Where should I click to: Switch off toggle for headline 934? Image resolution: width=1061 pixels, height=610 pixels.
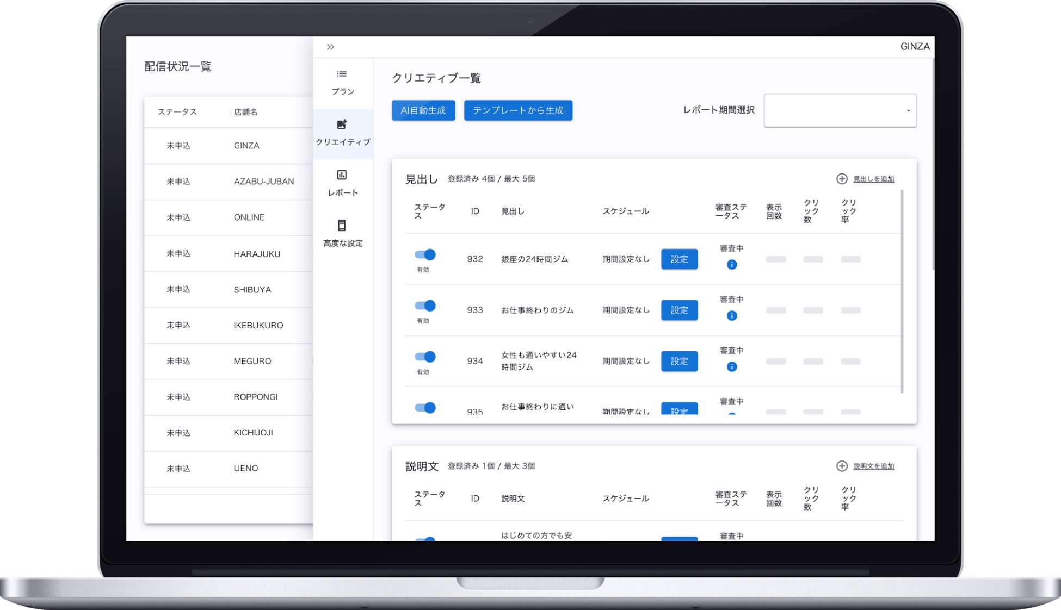(425, 357)
